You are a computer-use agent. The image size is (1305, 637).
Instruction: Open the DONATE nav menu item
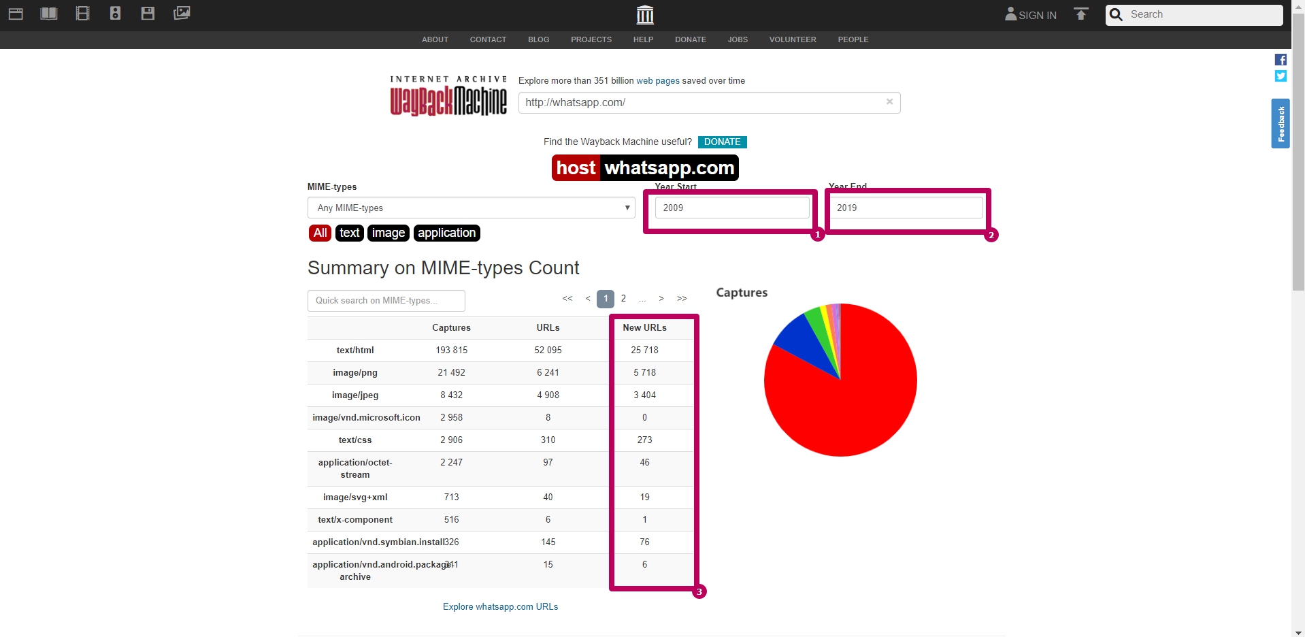(691, 39)
